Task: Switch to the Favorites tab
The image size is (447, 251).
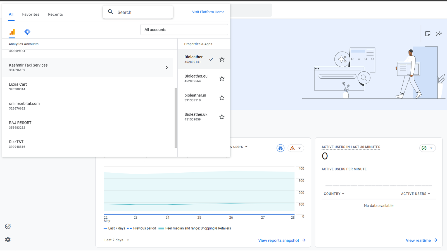Action: click(x=31, y=14)
